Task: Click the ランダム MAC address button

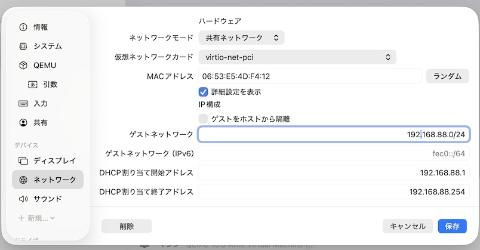Action: click(447, 76)
